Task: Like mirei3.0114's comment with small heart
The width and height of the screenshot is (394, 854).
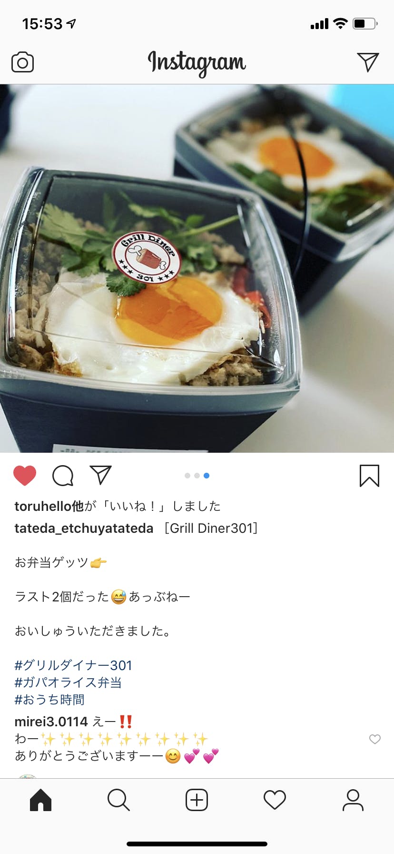Action: (x=375, y=739)
